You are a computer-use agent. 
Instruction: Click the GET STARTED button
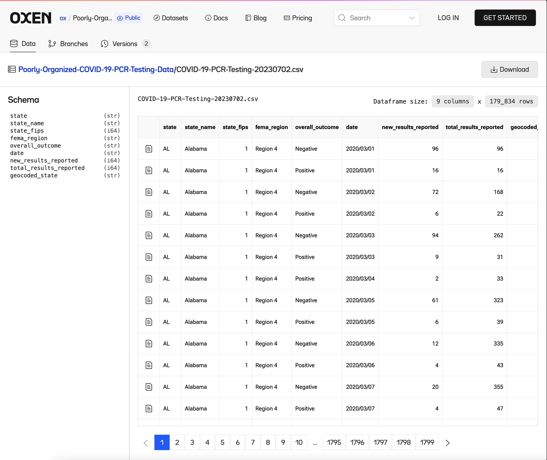[505, 18]
